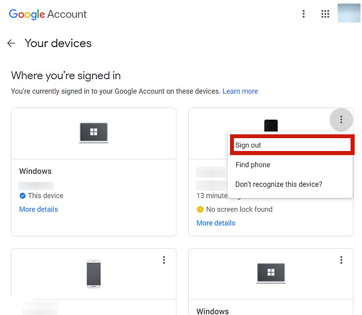This screenshot has height=315, width=362.
Task: Select Sign out from the device menu
Action: [292, 145]
